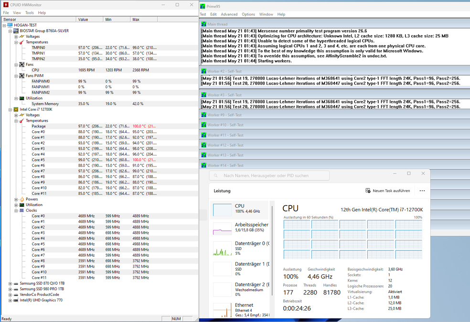The image size is (470, 322).
Task: Click the Samsung SSD 980 PRO drive icon
Action: [16, 289]
